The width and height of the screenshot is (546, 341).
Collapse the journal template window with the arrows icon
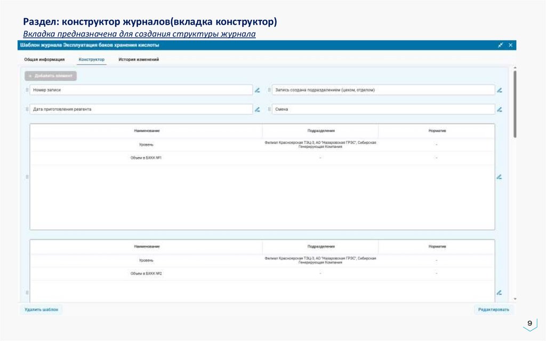coord(500,45)
